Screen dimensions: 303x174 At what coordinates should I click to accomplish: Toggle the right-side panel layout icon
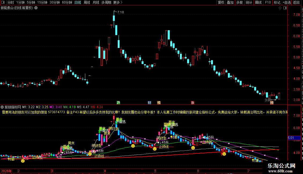285,8
